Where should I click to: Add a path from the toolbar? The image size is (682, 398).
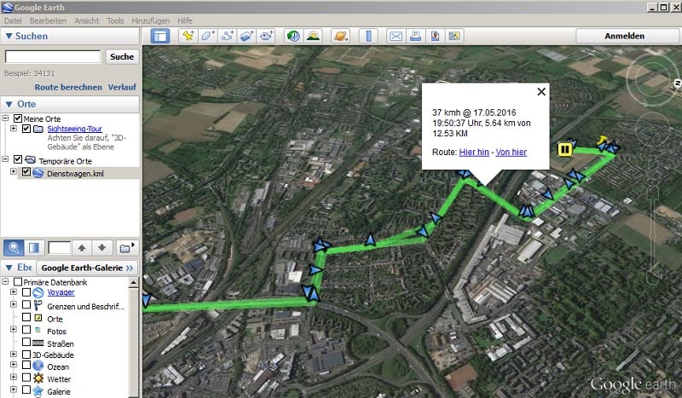227,36
